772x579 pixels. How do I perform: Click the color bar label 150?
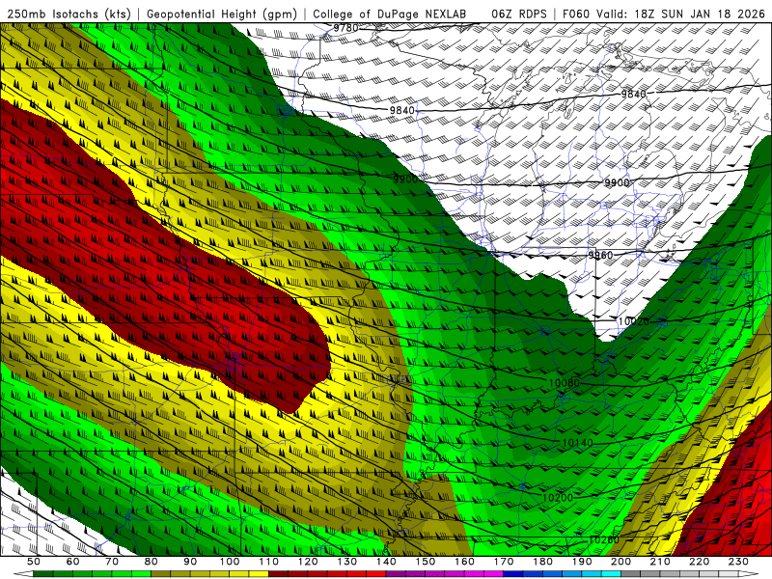pyautogui.click(x=426, y=562)
